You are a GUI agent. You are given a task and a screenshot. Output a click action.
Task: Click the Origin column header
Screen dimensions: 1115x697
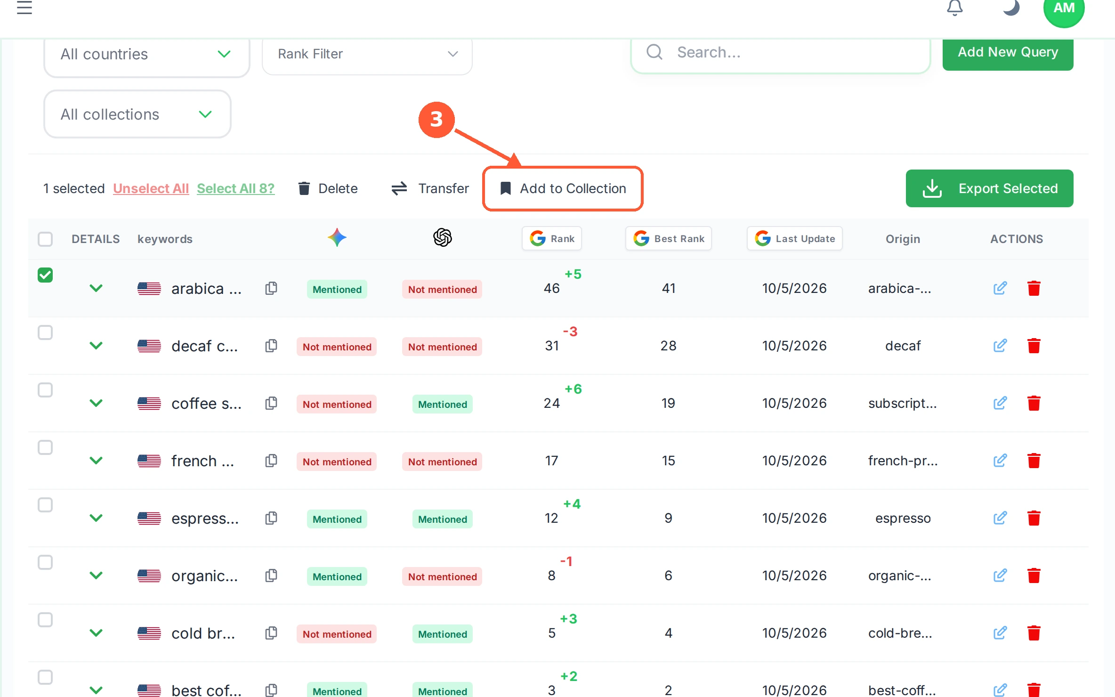(x=903, y=239)
